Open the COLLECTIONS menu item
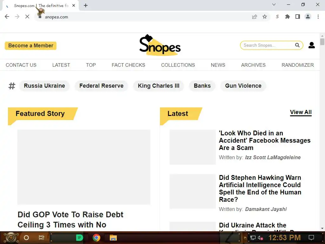The width and height of the screenshot is (325, 244). [x=178, y=65]
